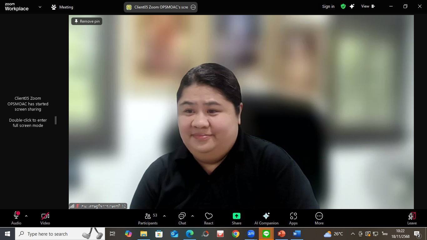Open the Apps panel
Screen dimensions: 427x240
[293, 218]
